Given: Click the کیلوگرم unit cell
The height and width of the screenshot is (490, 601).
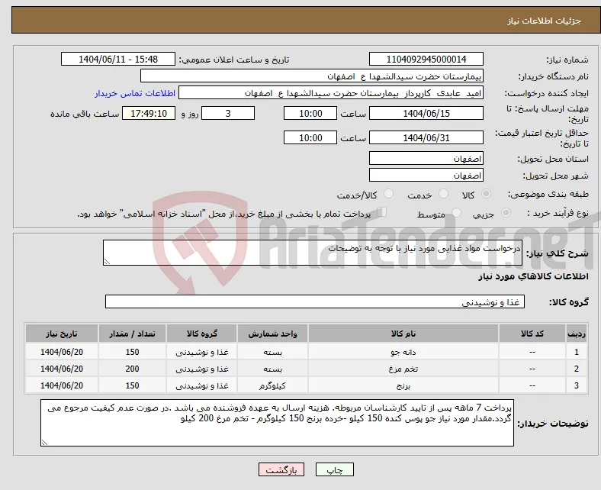Looking at the screenshot, I should pyautogui.click(x=272, y=385).
